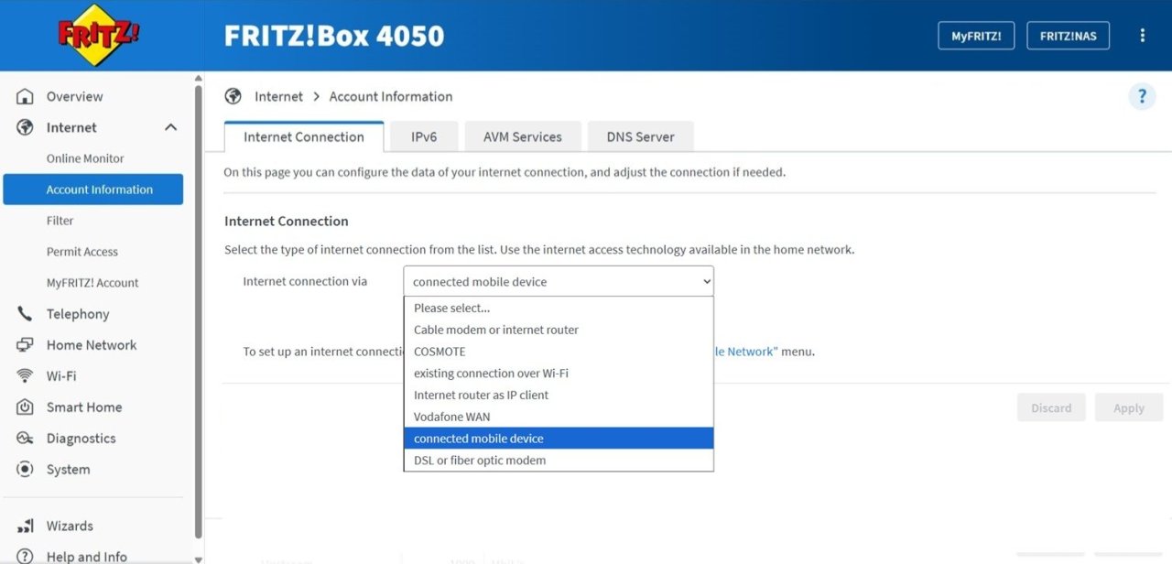The image size is (1172, 564).
Task: Click the Overview house icon
Action: point(26,96)
